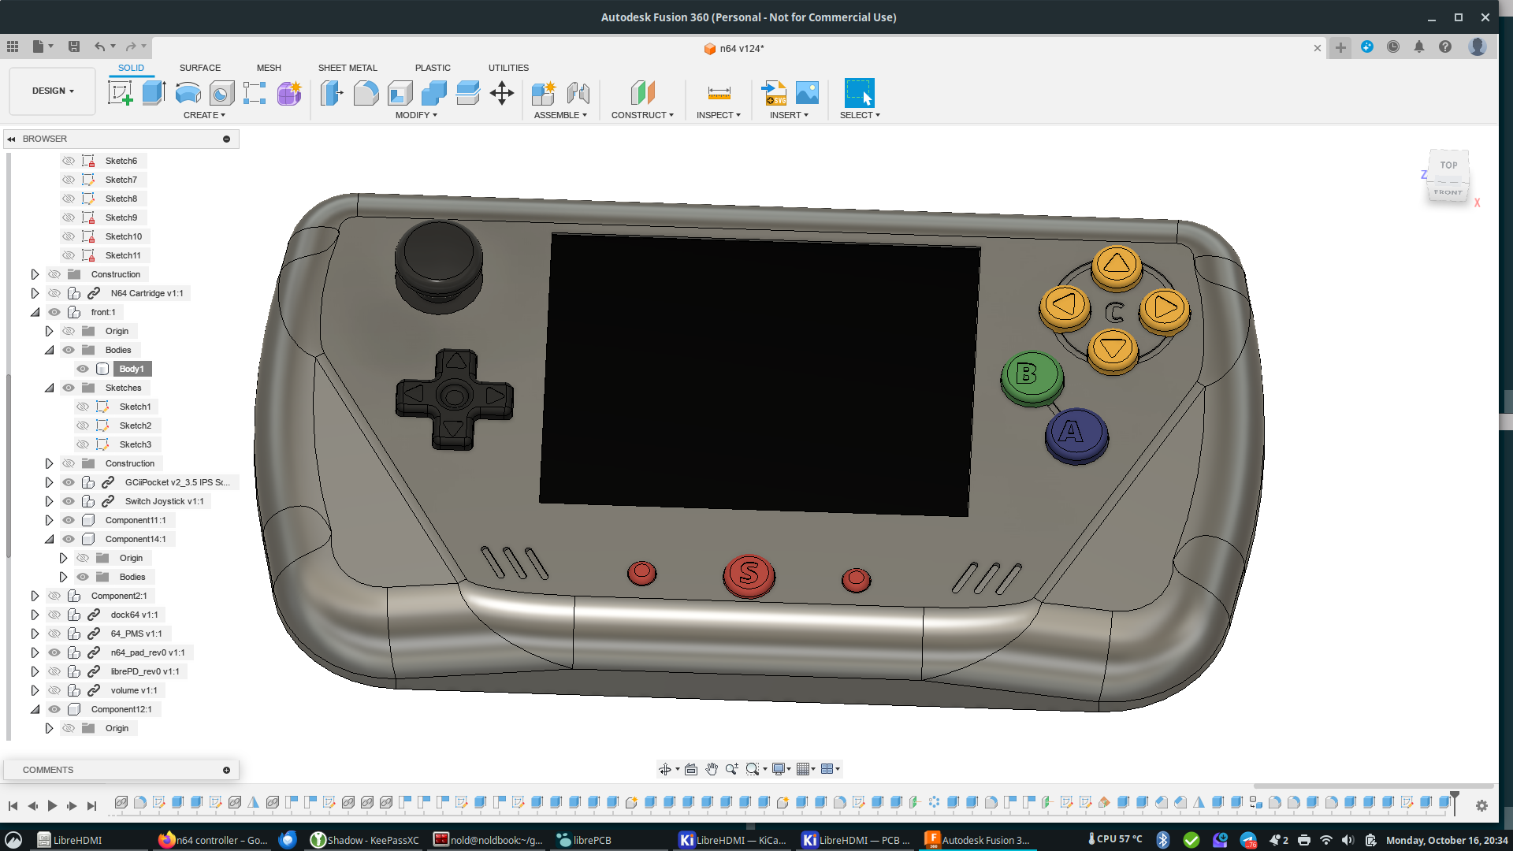Select the Hole tool icon
The width and height of the screenshot is (1513, 851).
[221, 93]
